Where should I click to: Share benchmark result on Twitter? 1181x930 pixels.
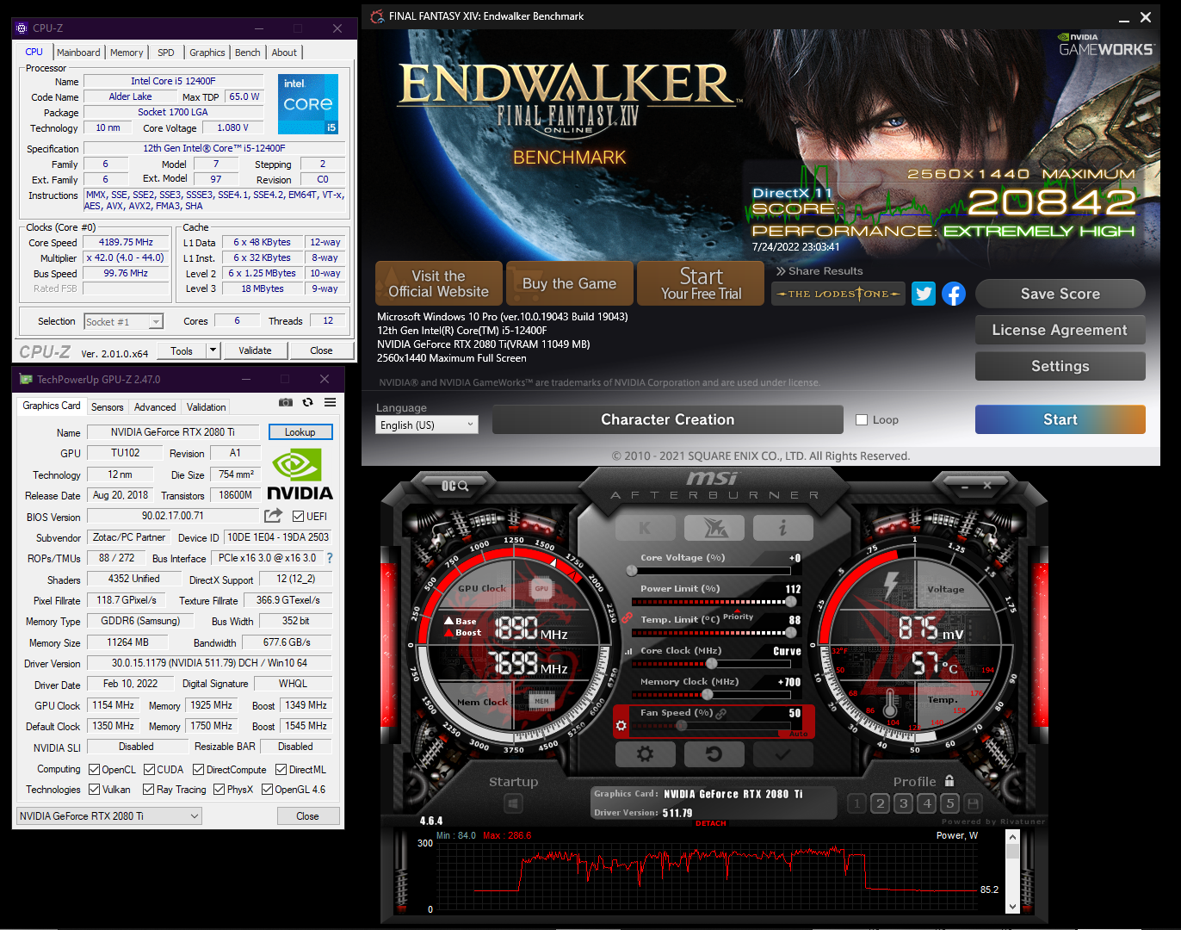pyautogui.click(x=924, y=294)
